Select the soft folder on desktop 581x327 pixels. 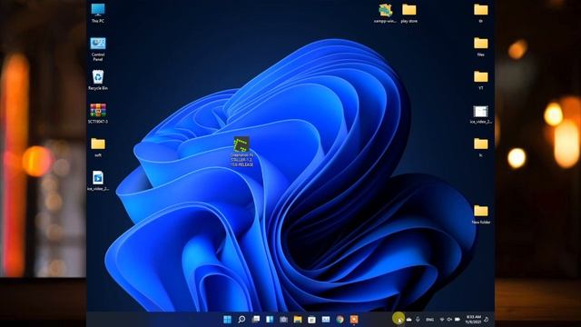tap(98, 147)
